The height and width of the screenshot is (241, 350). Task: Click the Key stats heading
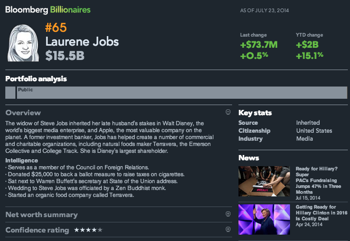255,113
